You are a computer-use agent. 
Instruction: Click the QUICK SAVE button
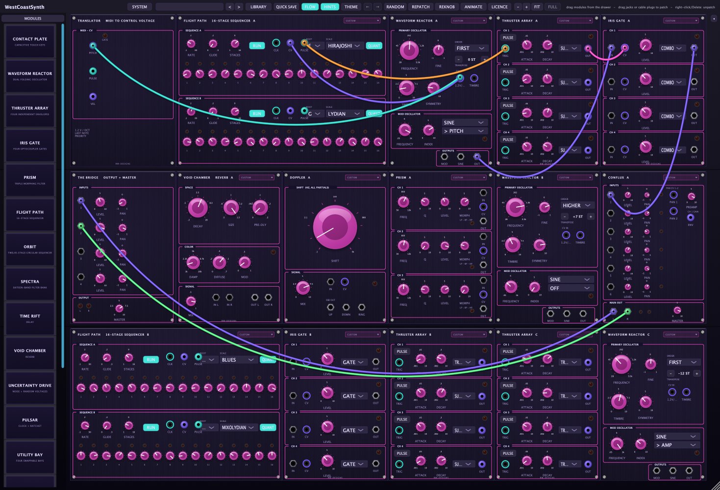286,7
